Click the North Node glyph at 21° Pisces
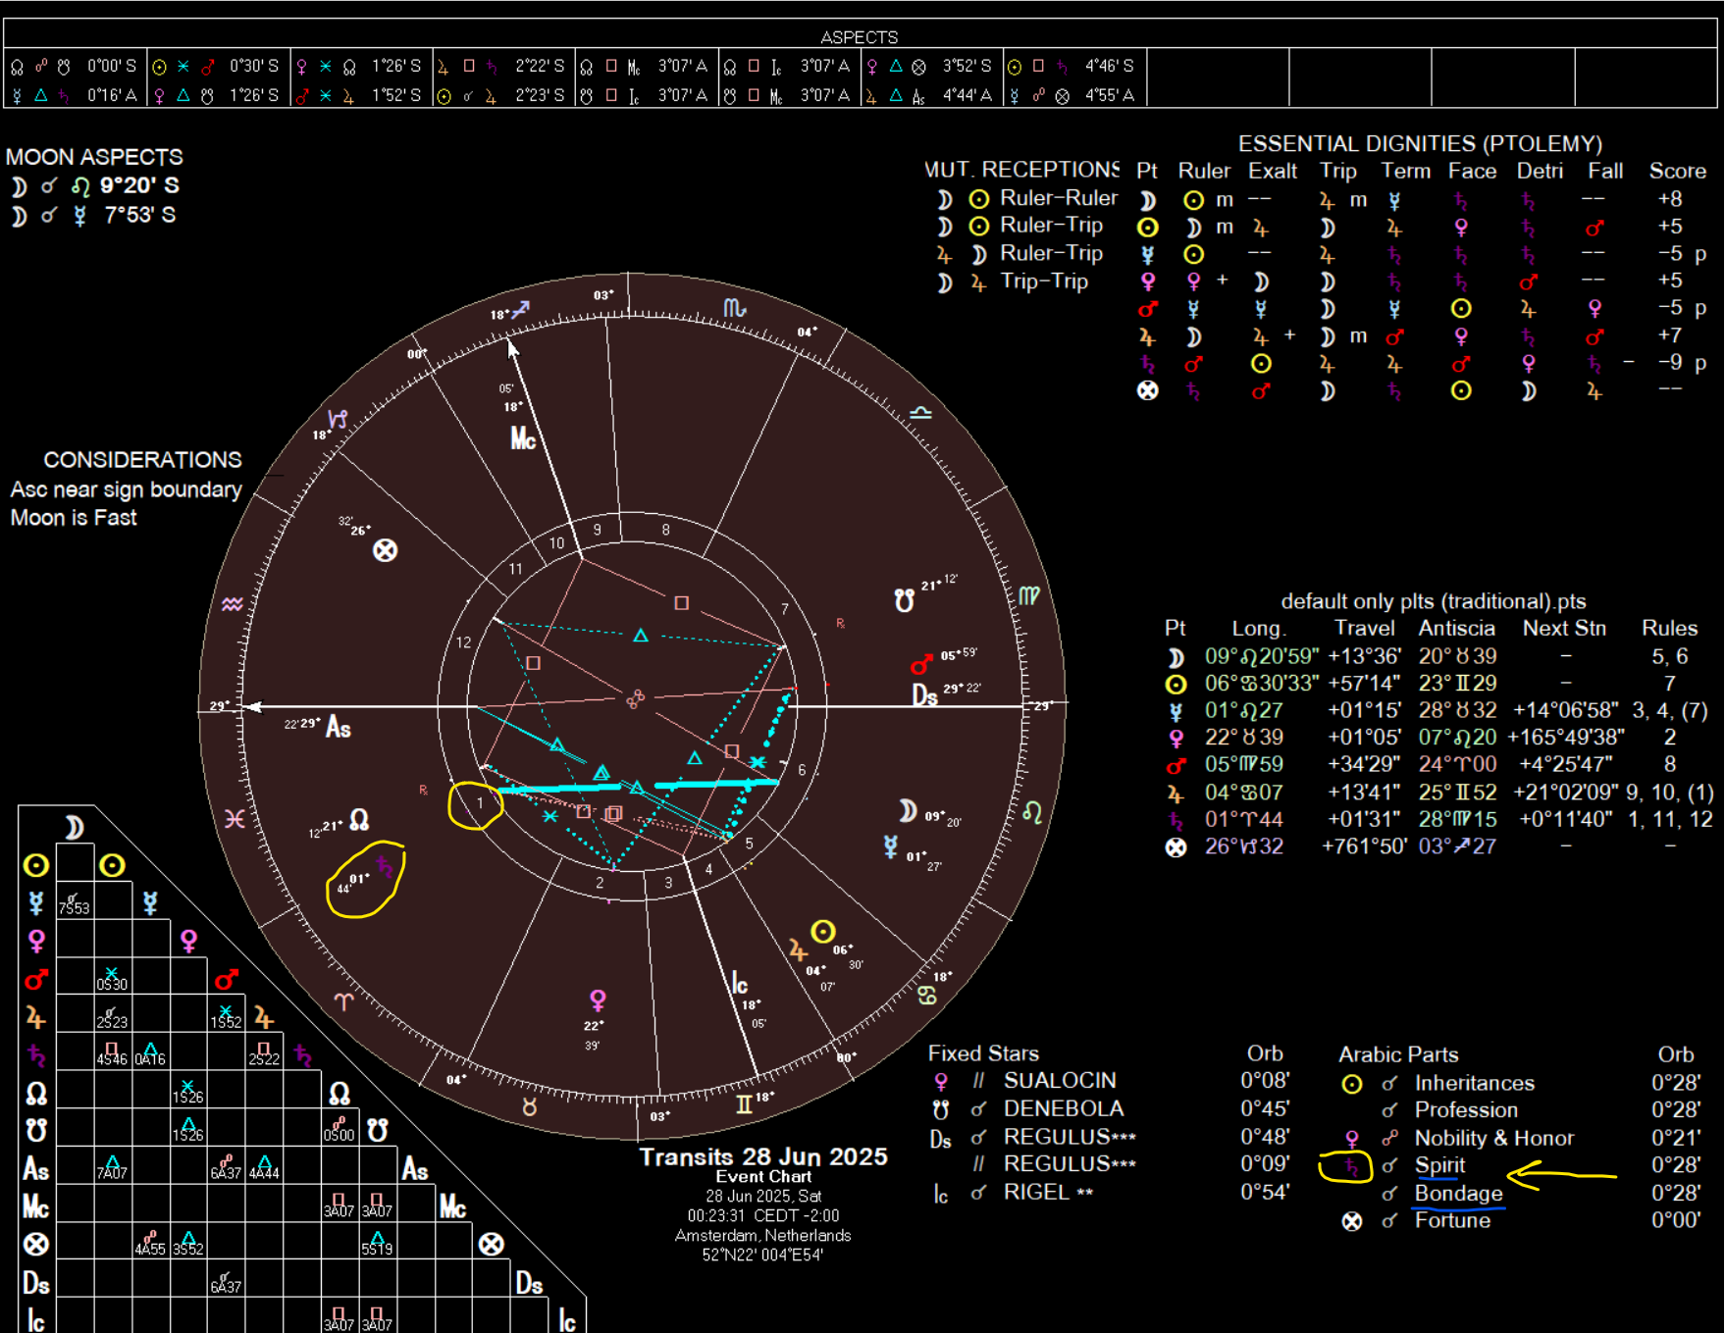1725x1333 pixels. [359, 819]
